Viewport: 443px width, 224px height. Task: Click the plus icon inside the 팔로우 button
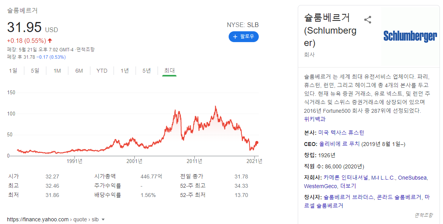click(235, 37)
